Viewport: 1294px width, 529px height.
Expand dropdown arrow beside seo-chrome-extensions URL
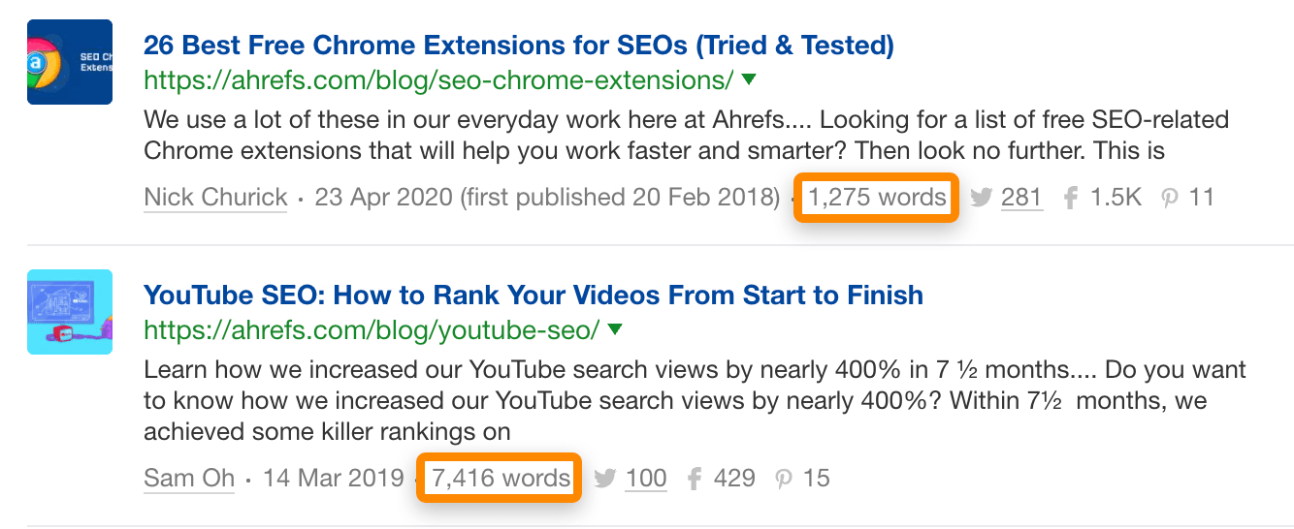[x=749, y=79]
